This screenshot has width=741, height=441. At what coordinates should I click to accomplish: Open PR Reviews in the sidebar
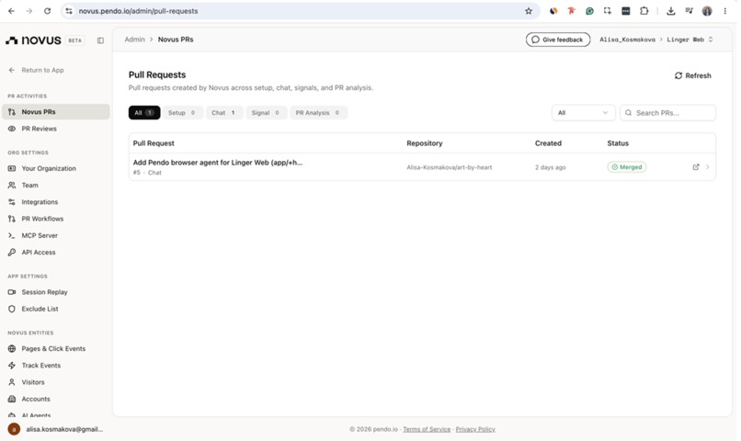pyautogui.click(x=56, y=129)
